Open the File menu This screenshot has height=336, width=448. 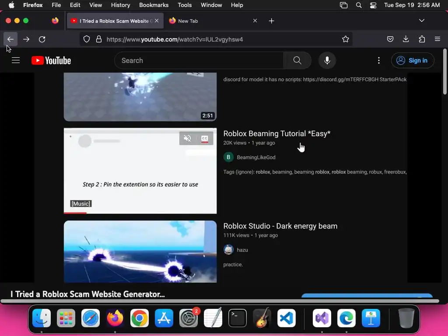[x=56, y=5]
